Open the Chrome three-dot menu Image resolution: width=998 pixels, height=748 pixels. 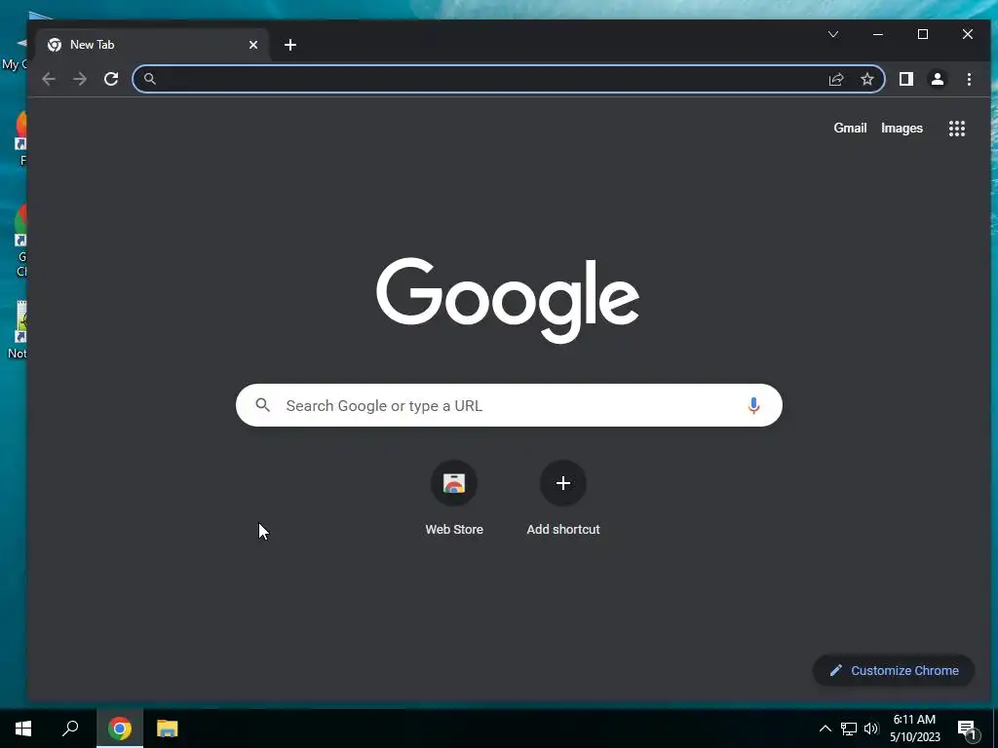[969, 79]
